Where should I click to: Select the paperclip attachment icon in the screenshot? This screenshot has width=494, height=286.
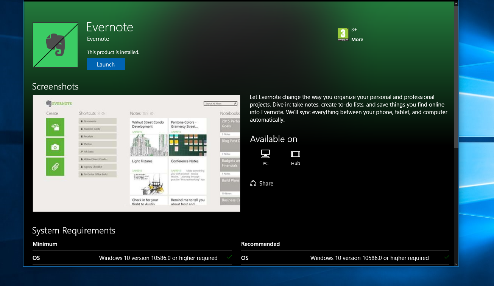pos(55,166)
